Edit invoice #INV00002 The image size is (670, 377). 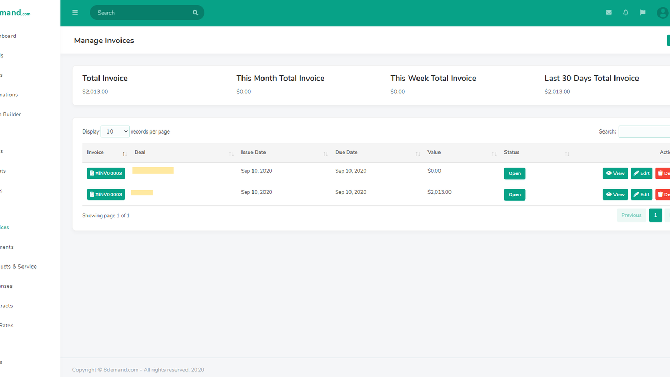(641, 173)
